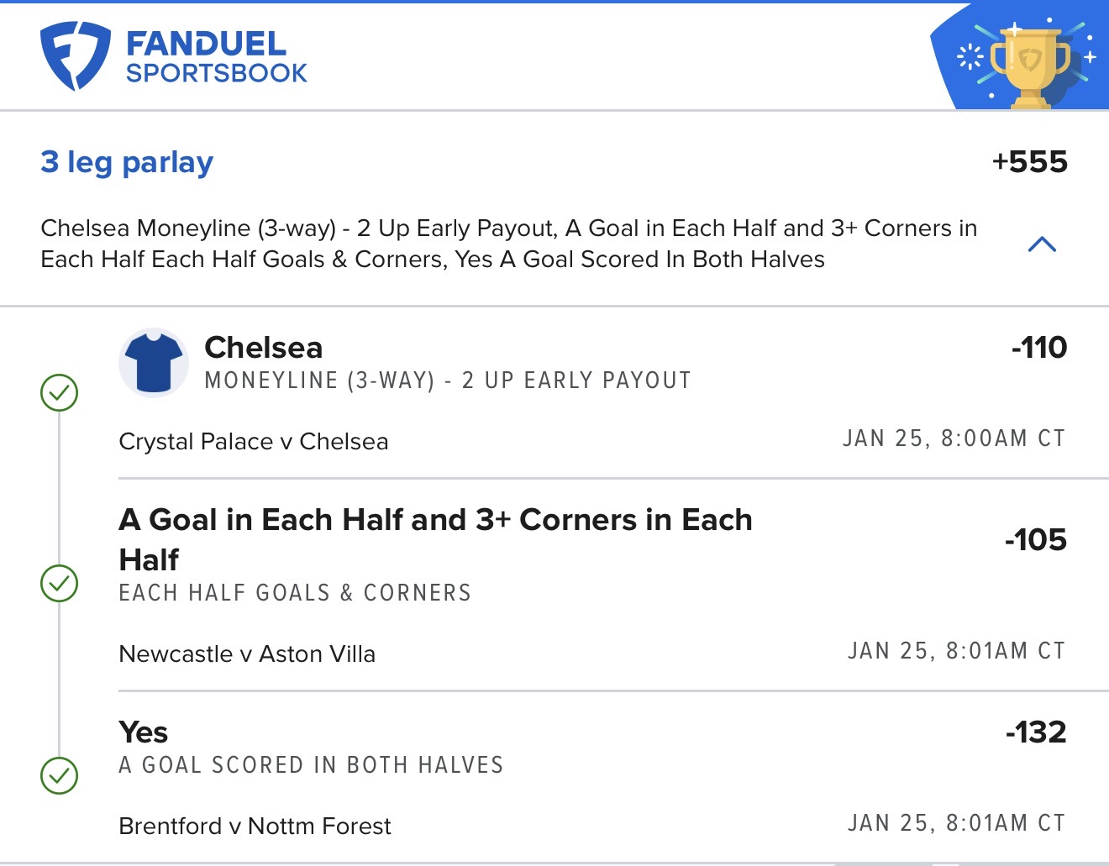Click the Yes selection title
This screenshot has width=1109, height=866.
click(x=144, y=732)
